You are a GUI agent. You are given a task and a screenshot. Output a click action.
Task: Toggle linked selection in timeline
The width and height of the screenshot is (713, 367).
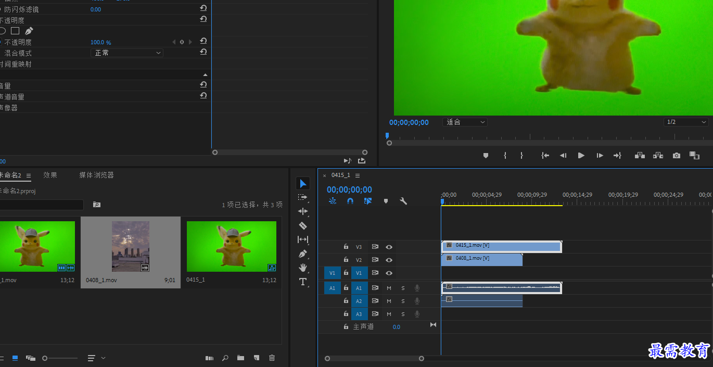[368, 201]
